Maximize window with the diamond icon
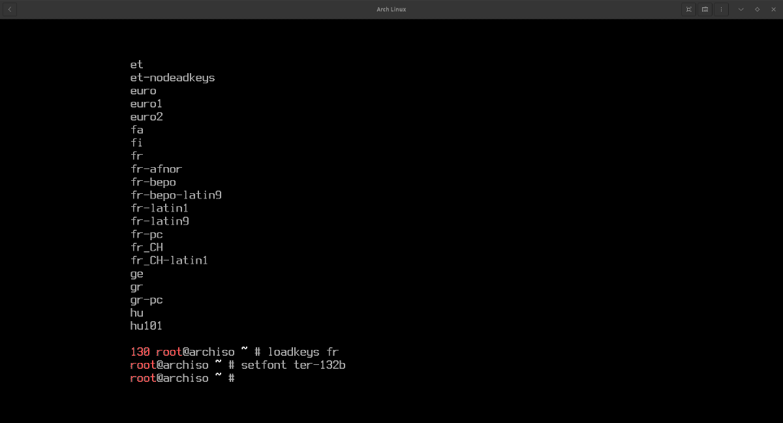The image size is (783, 423). [757, 9]
